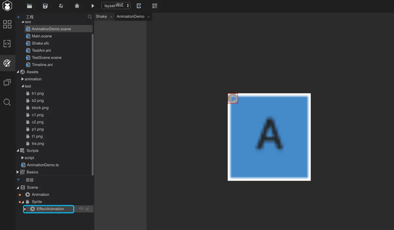Click the Scene node icon in hierarchy
Image resolution: width=394 pixels, height=230 pixels.
pos(23,187)
